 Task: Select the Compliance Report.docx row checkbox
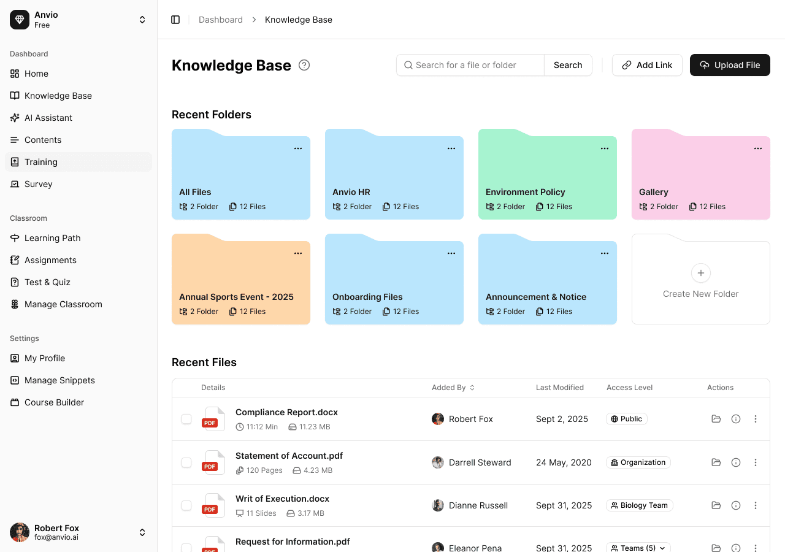[x=186, y=419]
